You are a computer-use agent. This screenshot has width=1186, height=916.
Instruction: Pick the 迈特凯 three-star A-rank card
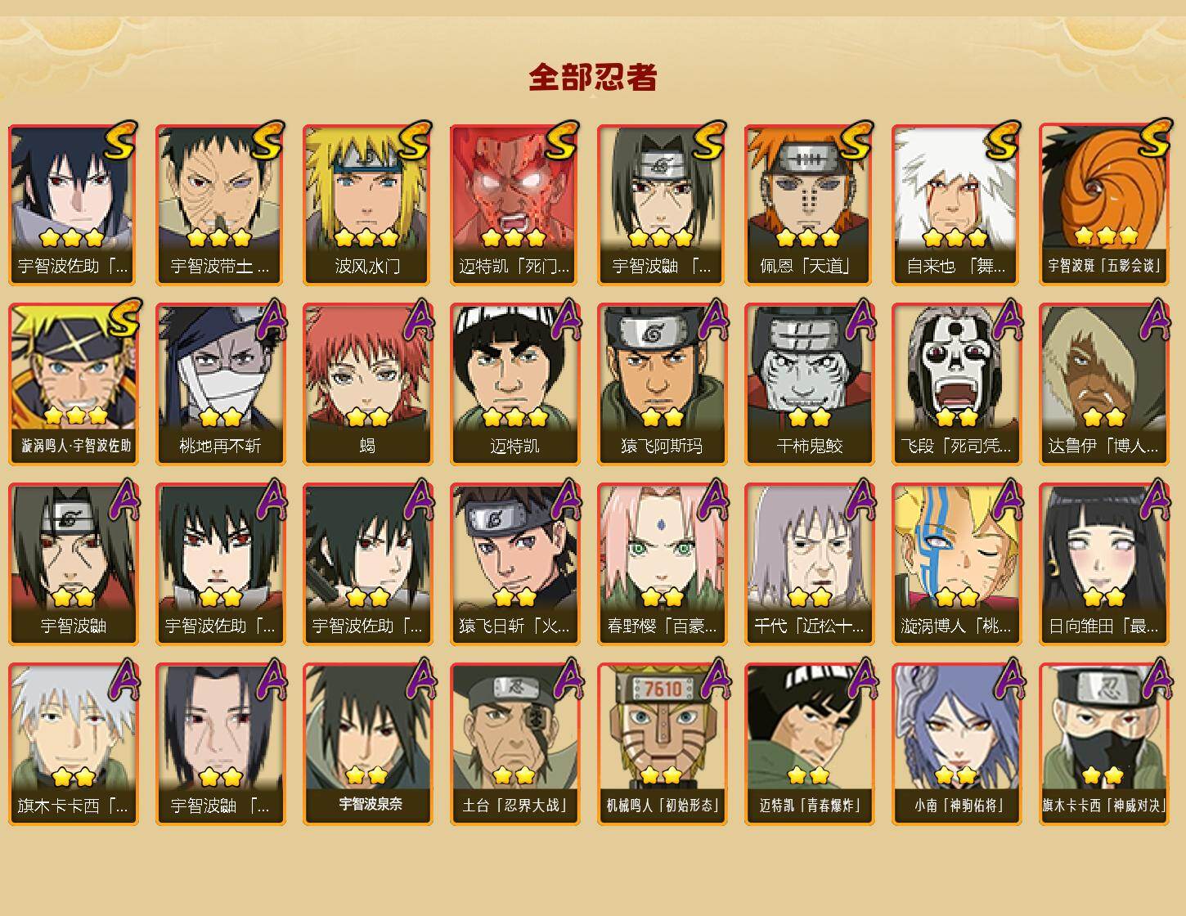pos(514,384)
